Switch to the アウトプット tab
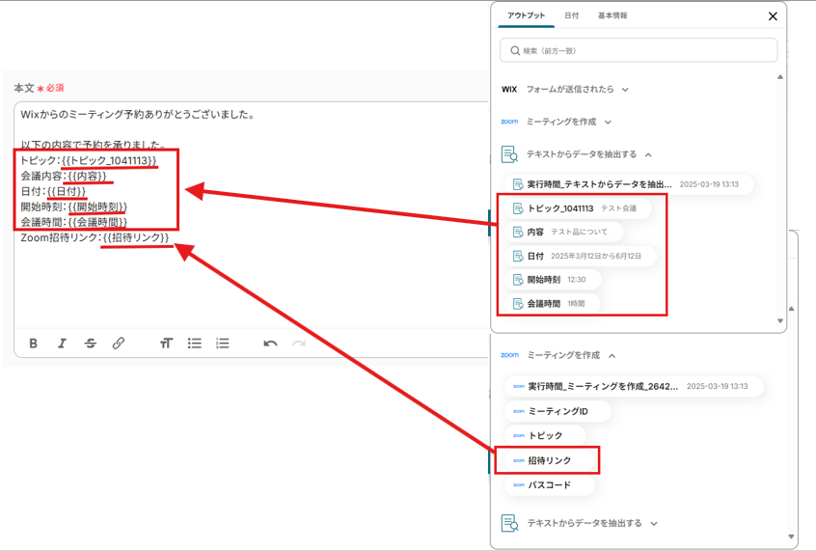 click(526, 15)
